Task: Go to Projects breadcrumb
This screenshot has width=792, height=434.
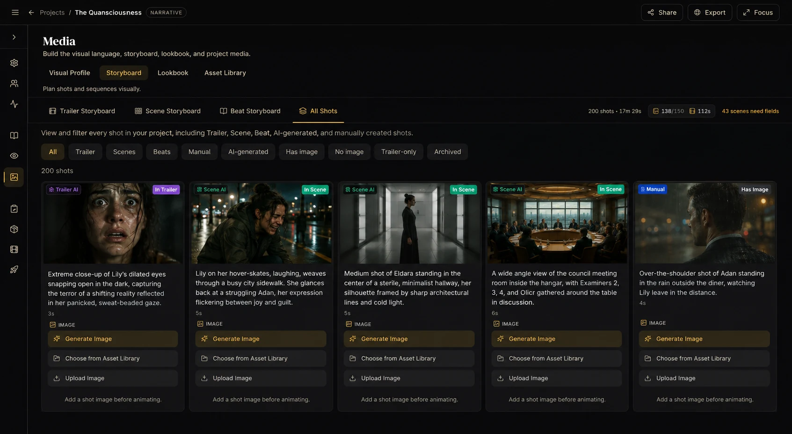Action: (52, 13)
